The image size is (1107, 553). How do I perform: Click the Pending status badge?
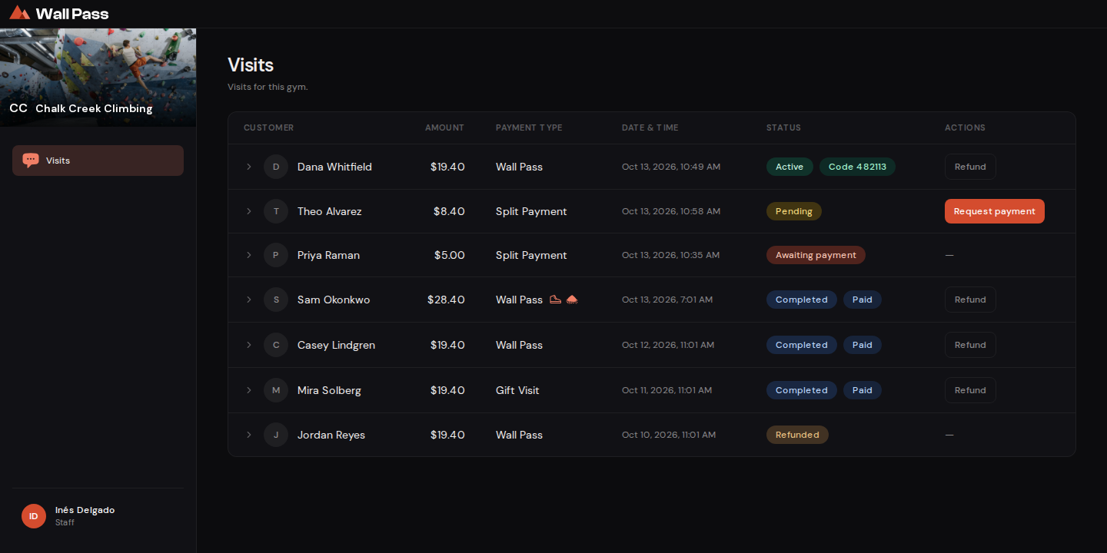point(794,211)
